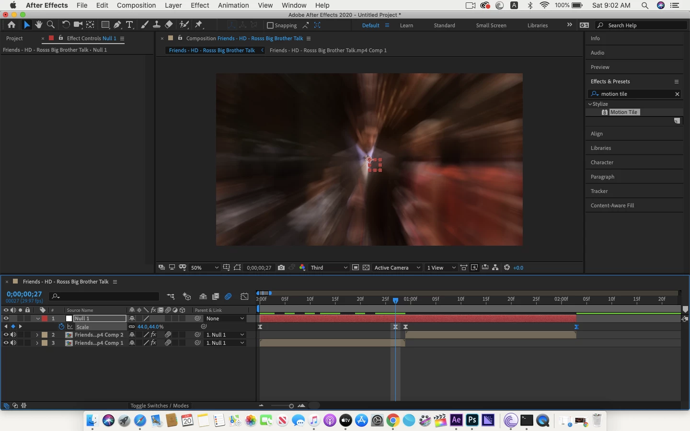Mute audio of Friends Comp 2 layer

(x=13, y=335)
